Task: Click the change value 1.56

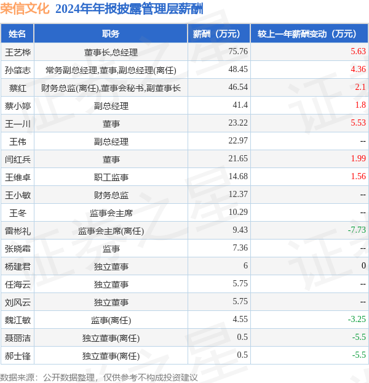Action: [358, 176]
